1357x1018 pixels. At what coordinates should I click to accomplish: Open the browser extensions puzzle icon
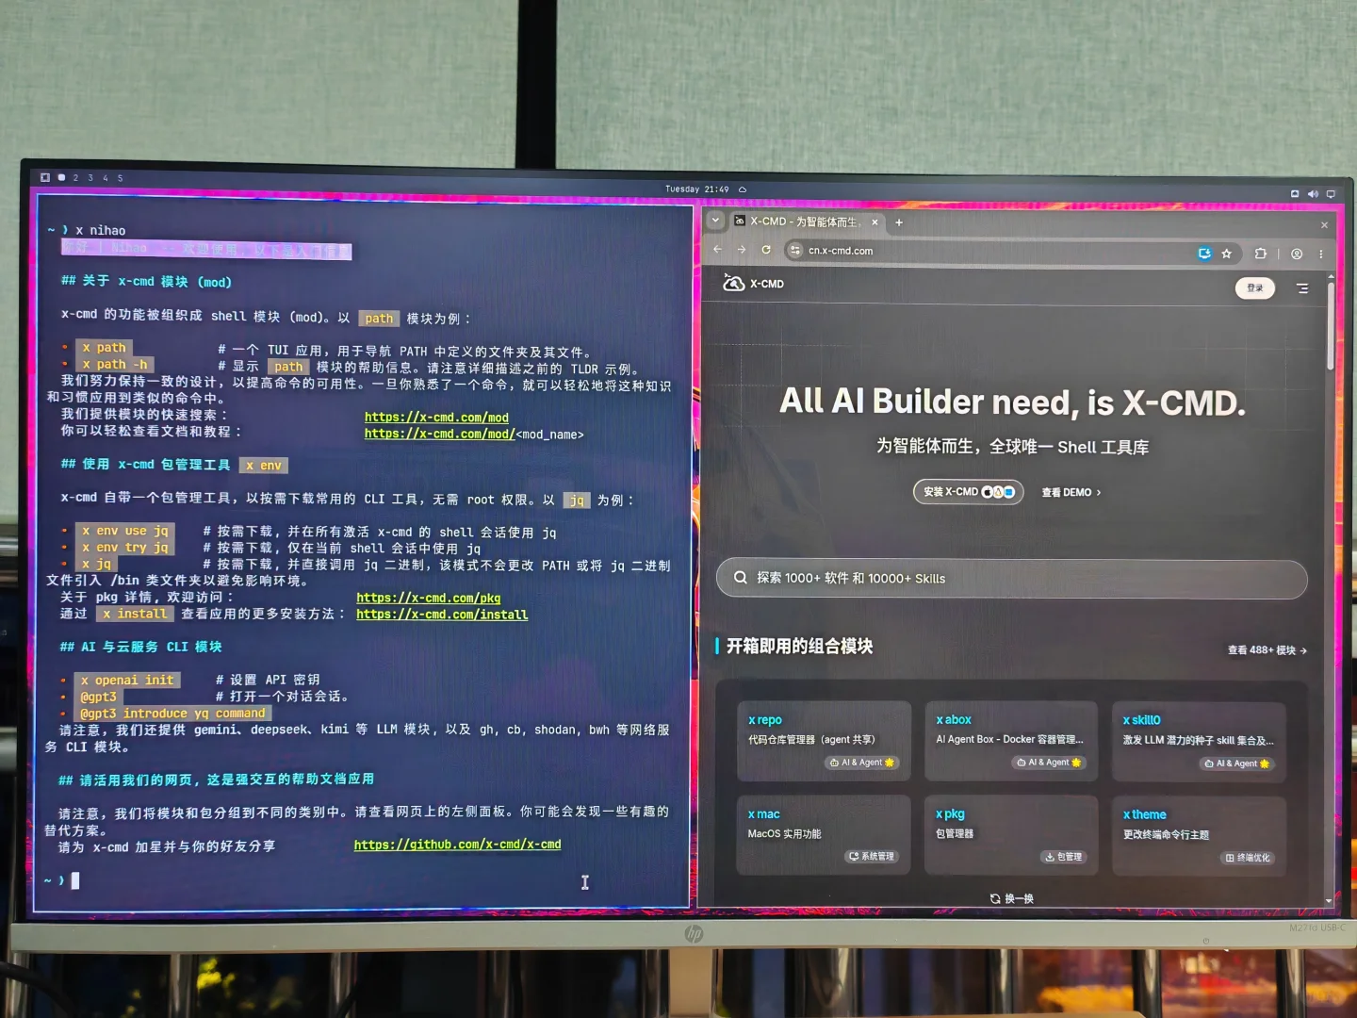[1260, 253]
